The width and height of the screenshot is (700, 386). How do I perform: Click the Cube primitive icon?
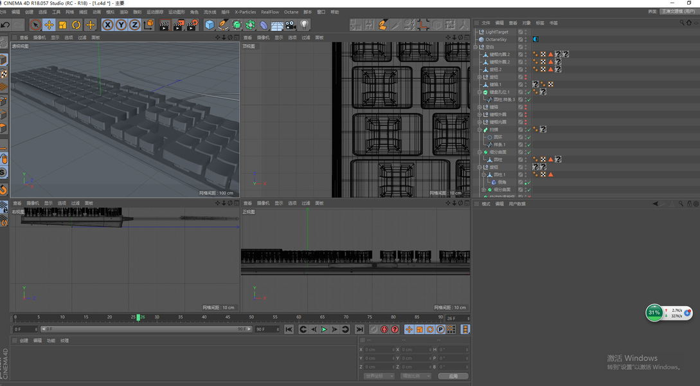point(210,25)
